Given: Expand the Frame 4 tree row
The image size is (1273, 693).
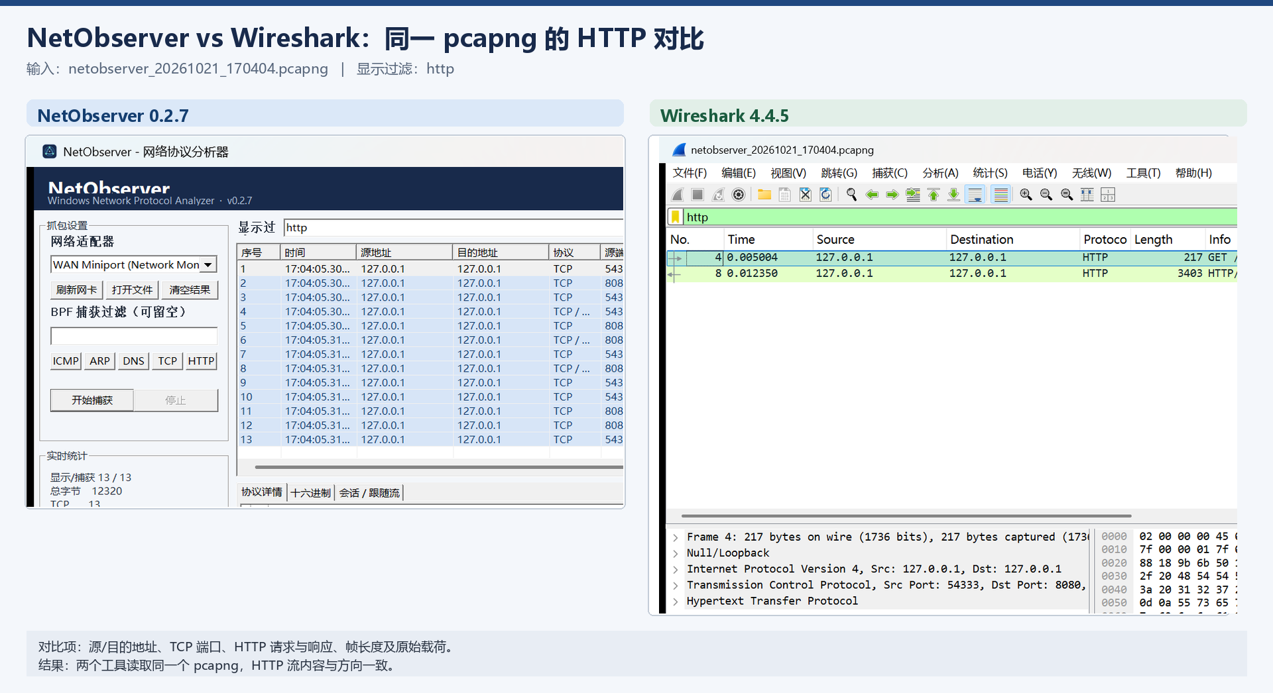Looking at the screenshot, I should [x=676, y=537].
